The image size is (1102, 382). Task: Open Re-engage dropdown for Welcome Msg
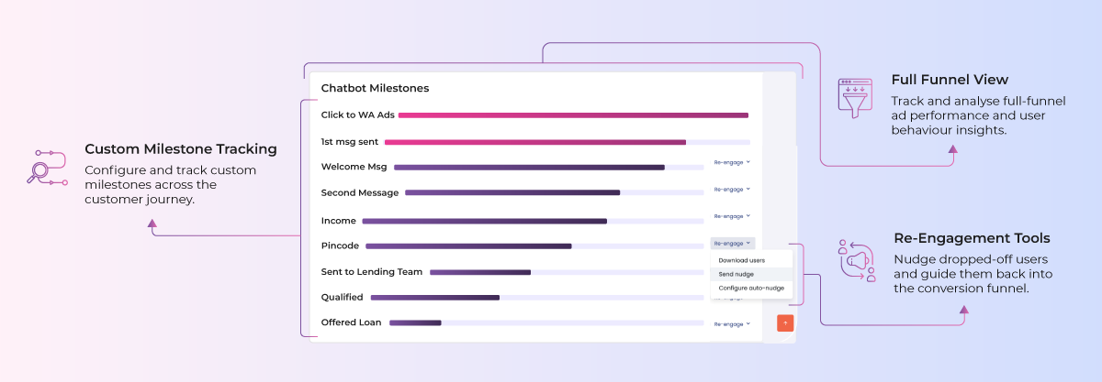[x=732, y=163]
